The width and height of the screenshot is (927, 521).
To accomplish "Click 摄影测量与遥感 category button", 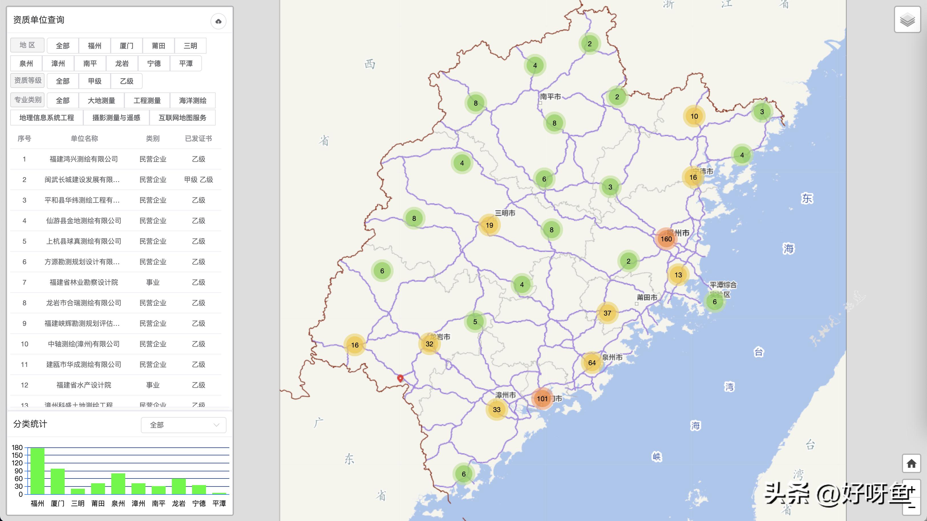I will (x=116, y=118).
